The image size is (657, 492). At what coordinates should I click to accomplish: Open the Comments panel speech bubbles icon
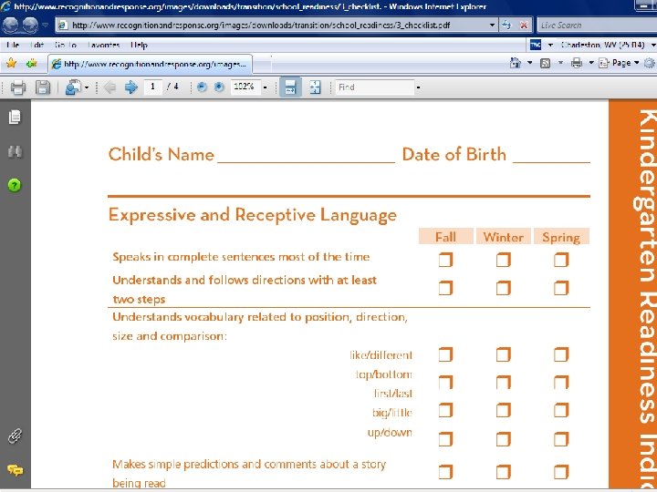[x=16, y=471]
